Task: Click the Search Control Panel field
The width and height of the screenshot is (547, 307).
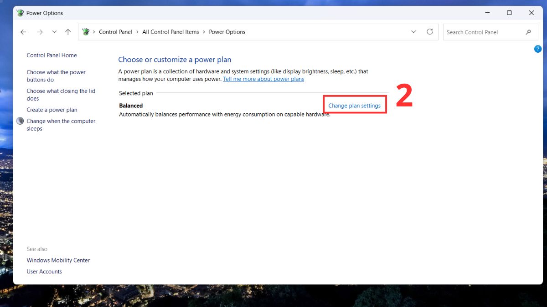Action: (x=491, y=32)
